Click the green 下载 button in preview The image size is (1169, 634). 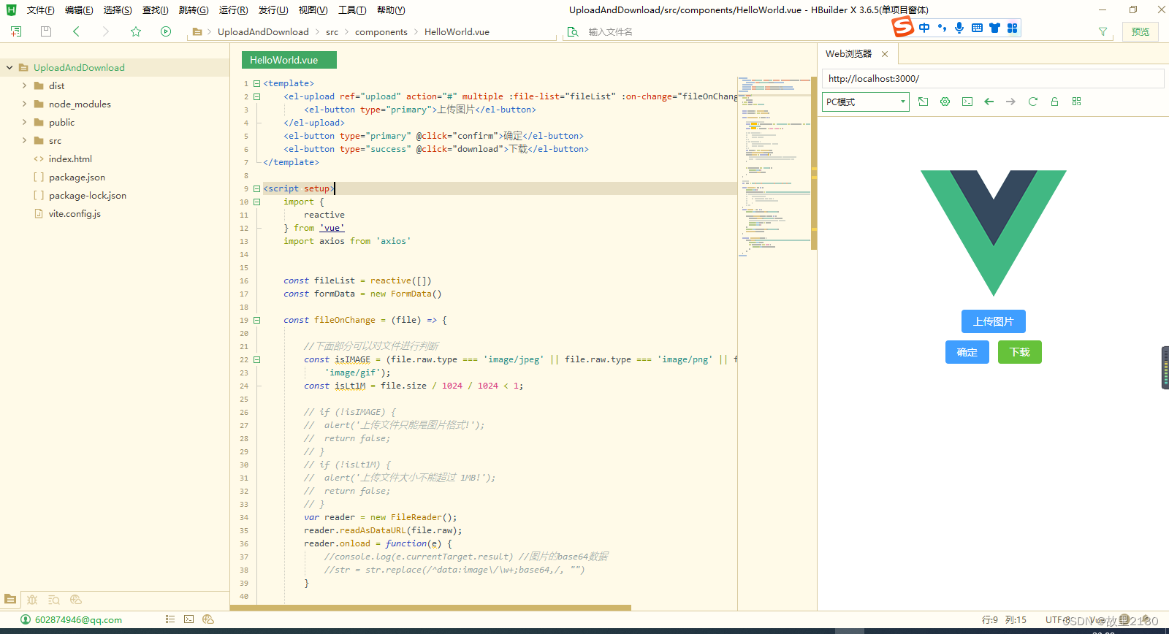click(1020, 352)
